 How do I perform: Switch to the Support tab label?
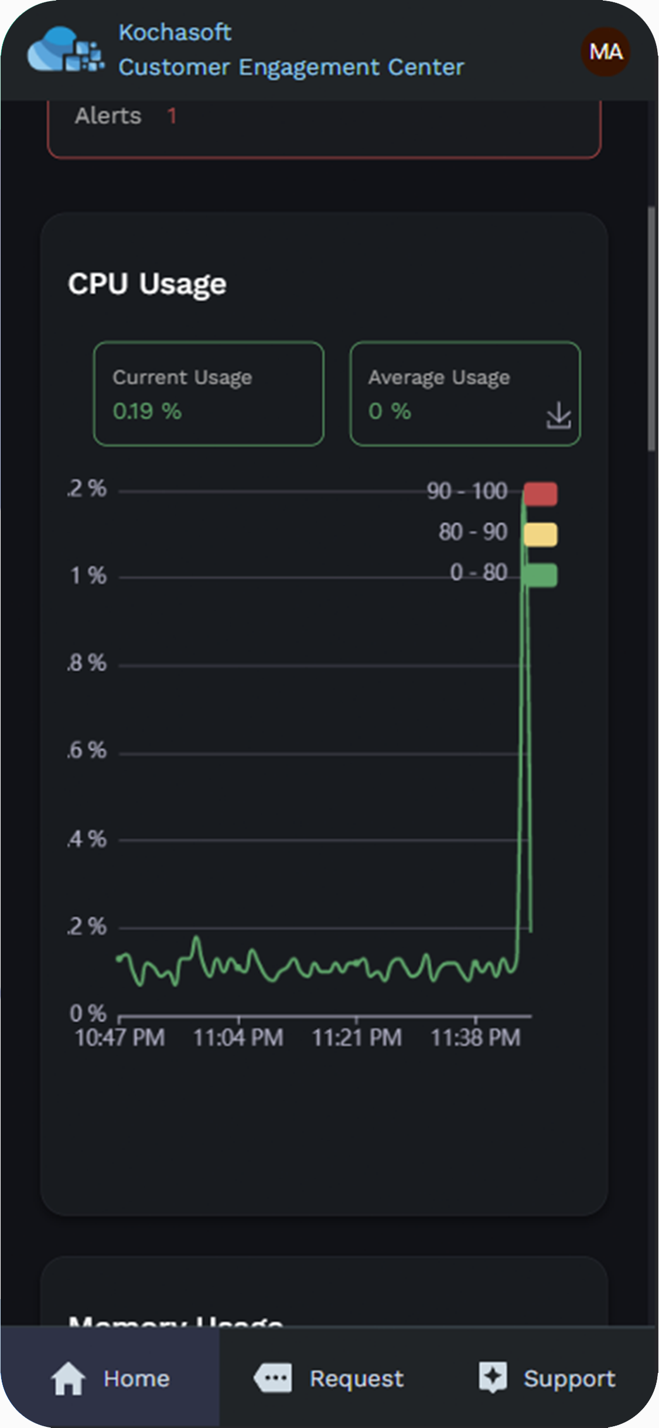click(x=569, y=1378)
